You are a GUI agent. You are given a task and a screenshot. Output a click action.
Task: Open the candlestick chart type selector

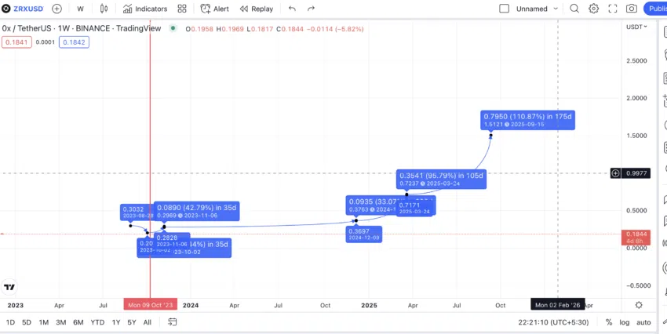[104, 9]
